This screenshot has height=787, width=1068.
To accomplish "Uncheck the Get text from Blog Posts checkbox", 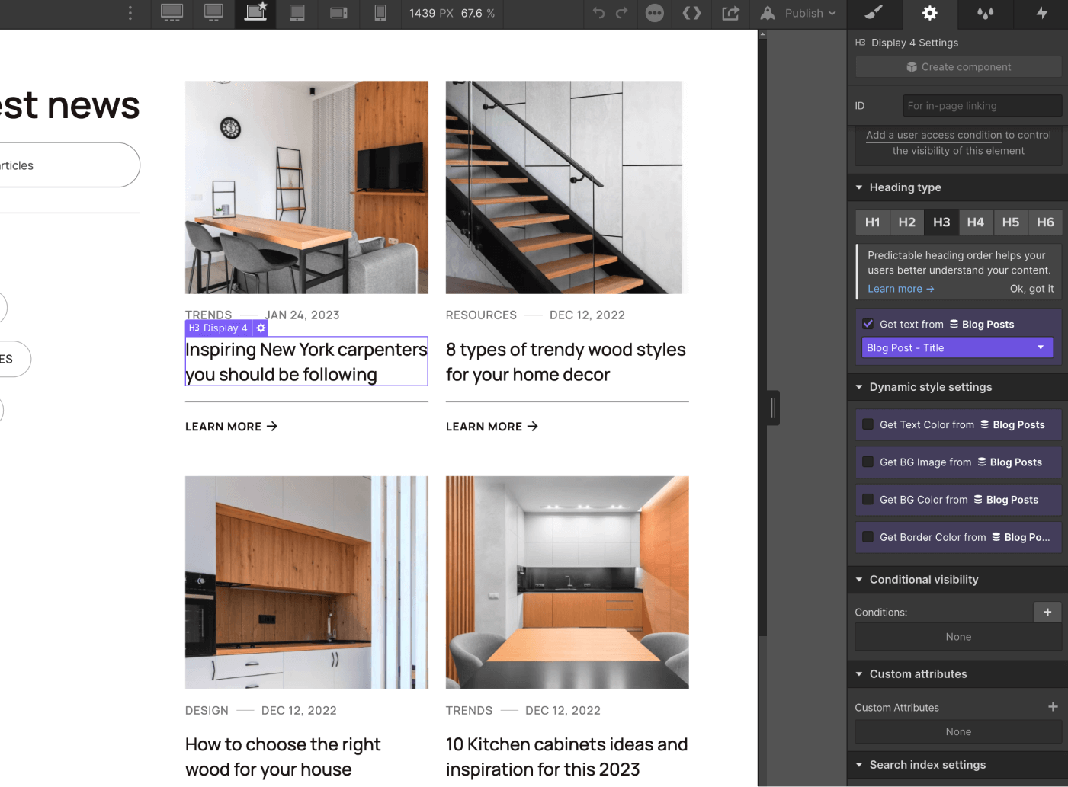I will 868,323.
